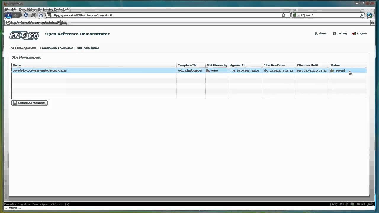Click the demo user icon
The height and width of the screenshot is (213, 379).
point(316,33)
